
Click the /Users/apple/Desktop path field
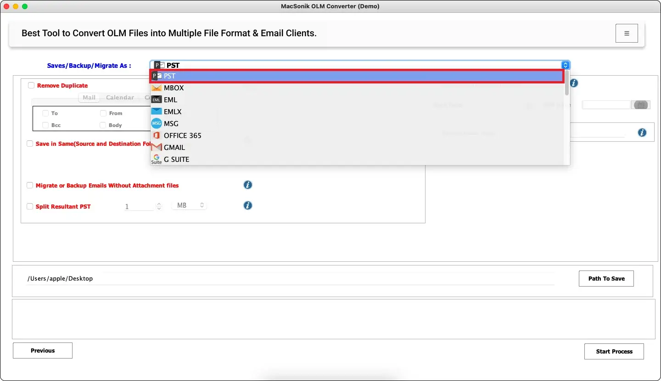[290, 278]
